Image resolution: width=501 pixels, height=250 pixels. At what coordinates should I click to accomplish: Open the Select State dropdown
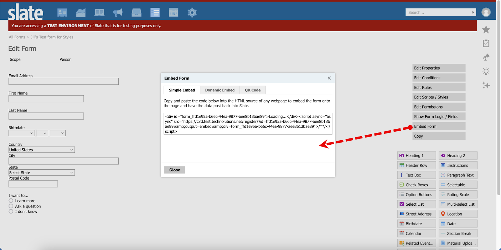(x=42, y=172)
